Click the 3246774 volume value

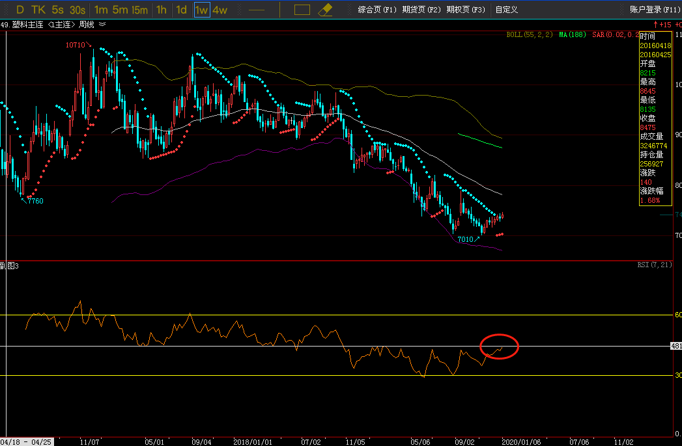(653, 146)
